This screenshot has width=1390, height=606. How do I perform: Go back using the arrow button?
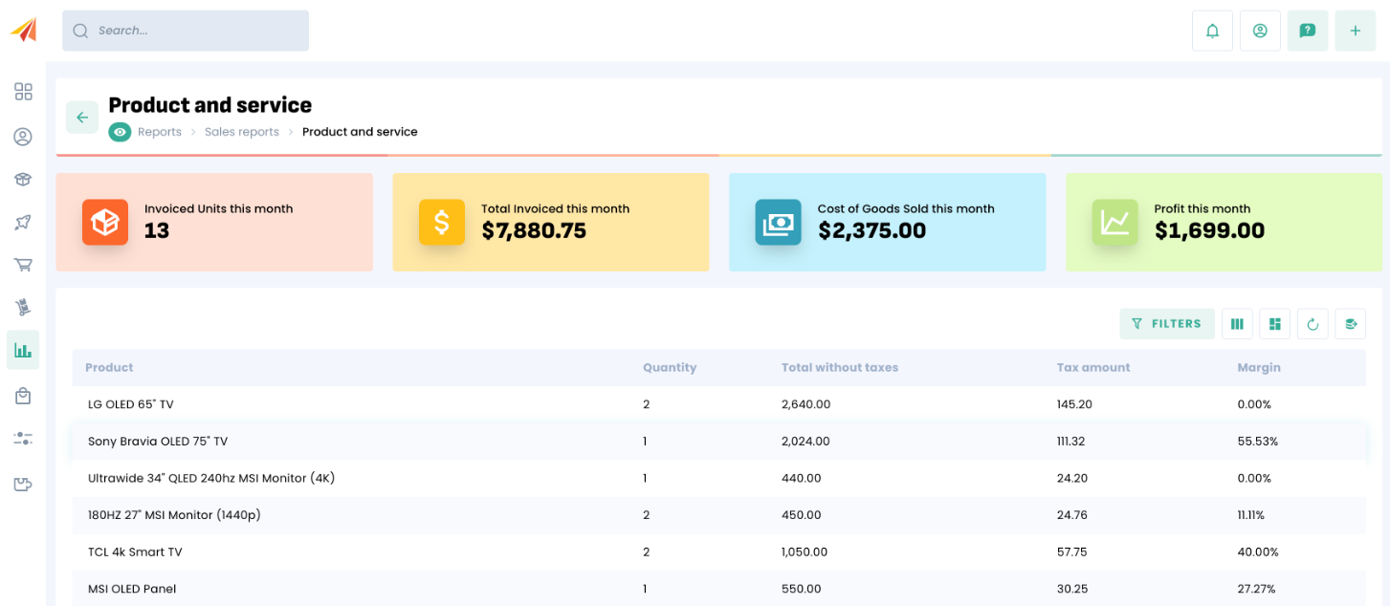(x=82, y=118)
